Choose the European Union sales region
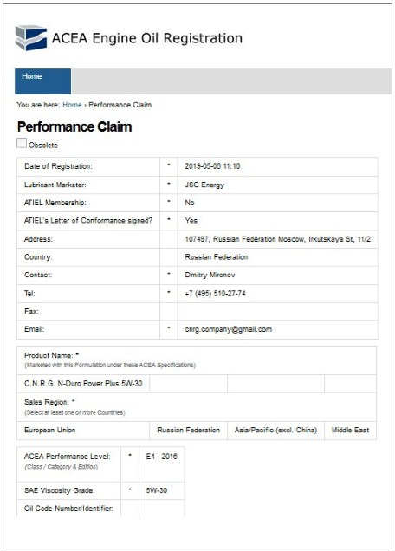This screenshot has height=551, width=395. pos(83,431)
